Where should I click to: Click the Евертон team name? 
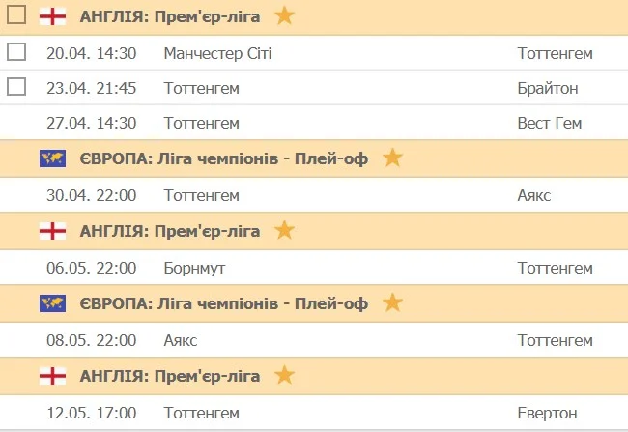(x=547, y=413)
